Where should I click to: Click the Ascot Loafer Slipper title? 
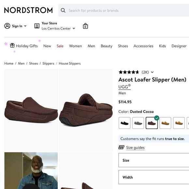pyautogui.click(x=153, y=80)
